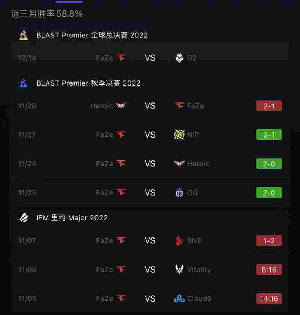Open IEM 里约 Major 2022 header

click(72, 218)
